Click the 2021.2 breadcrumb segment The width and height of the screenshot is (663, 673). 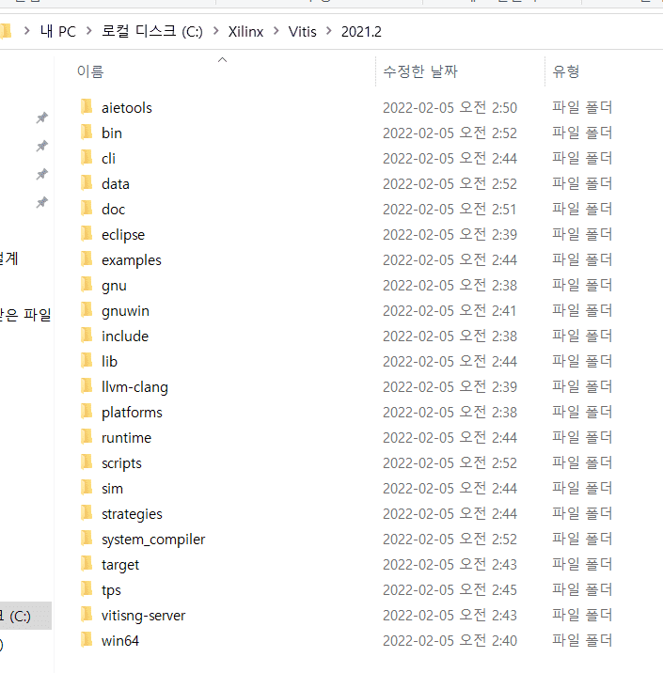tap(361, 32)
